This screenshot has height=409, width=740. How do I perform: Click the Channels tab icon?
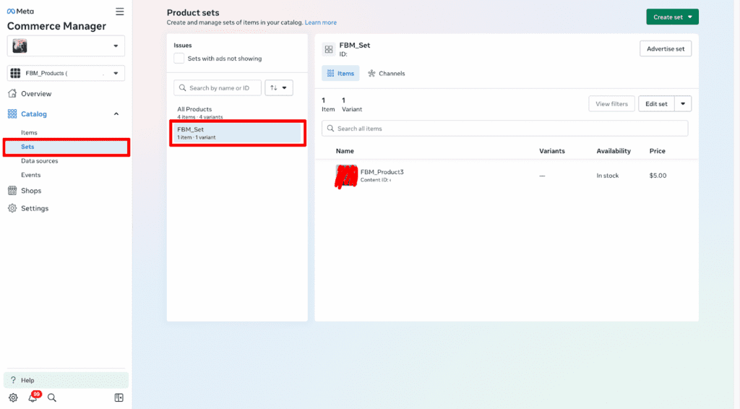pos(371,73)
